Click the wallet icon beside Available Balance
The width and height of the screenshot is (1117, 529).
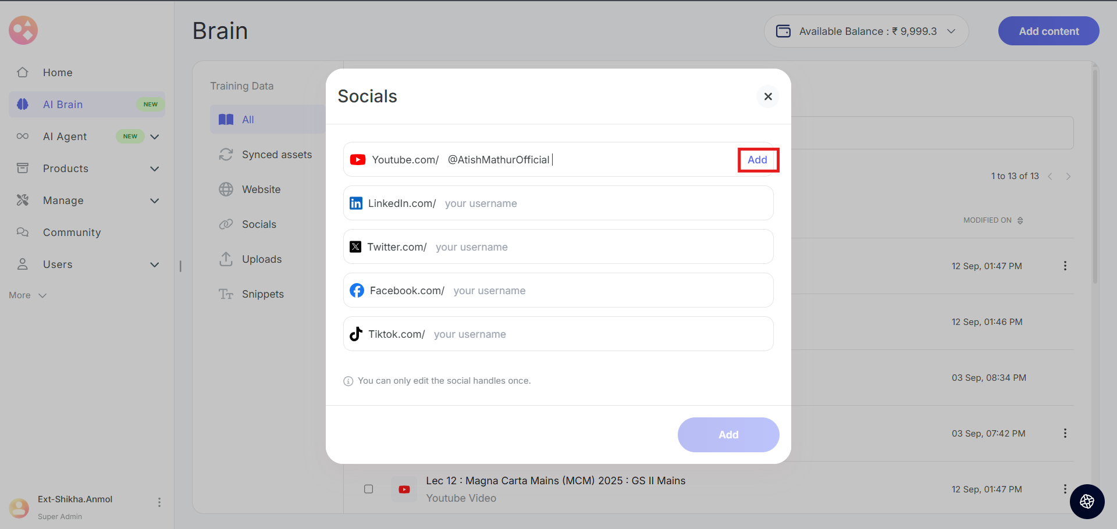coord(784,31)
